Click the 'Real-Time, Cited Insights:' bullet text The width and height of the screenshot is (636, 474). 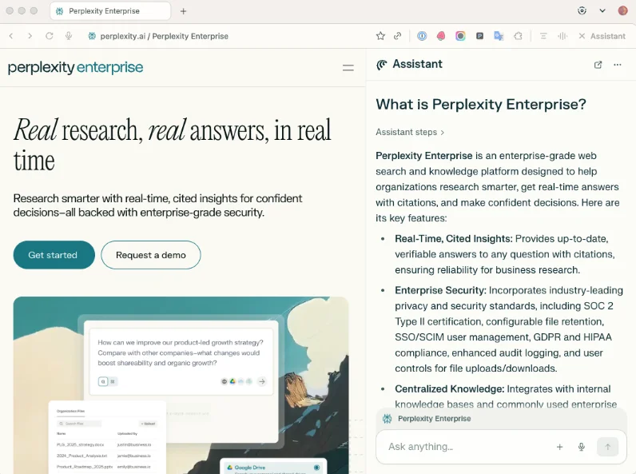[454, 239]
